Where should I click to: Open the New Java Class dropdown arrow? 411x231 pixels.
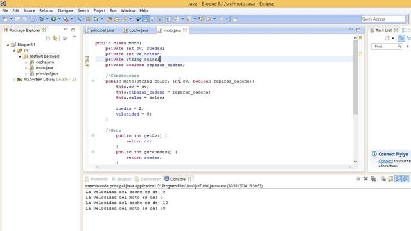[x=101, y=19]
